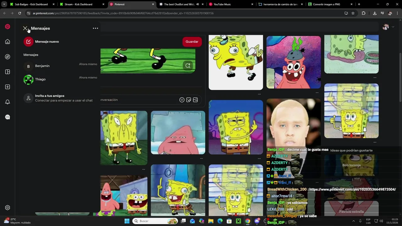This screenshot has width=402, height=226.
Task: Expand the accounts chevron next to the avatar
Action: (x=393, y=27)
